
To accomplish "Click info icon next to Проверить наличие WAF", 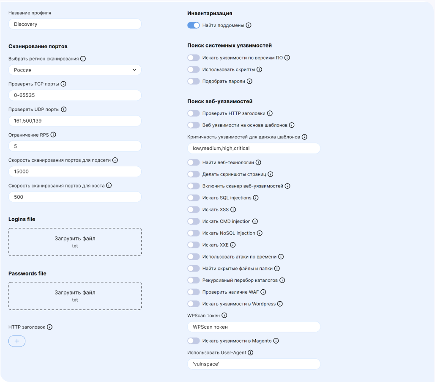I will [263, 292].
